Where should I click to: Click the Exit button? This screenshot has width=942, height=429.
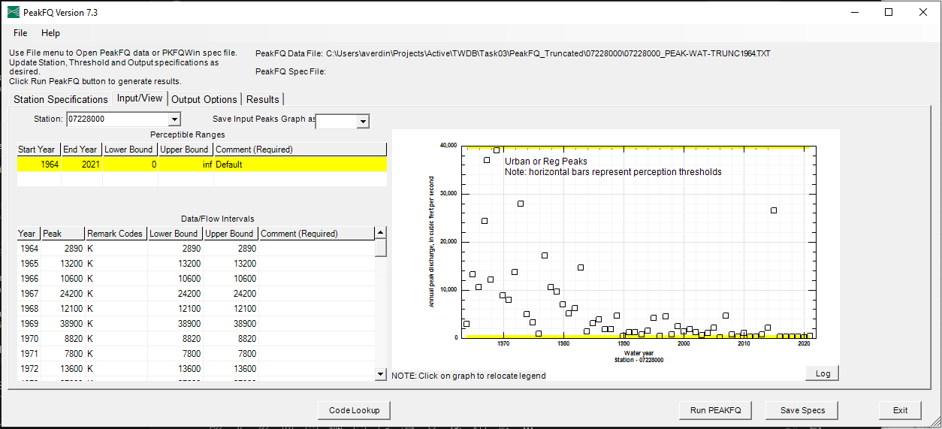click(900, 410)
